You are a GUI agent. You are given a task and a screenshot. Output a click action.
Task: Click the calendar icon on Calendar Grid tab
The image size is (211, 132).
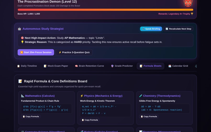click(170, 66)
